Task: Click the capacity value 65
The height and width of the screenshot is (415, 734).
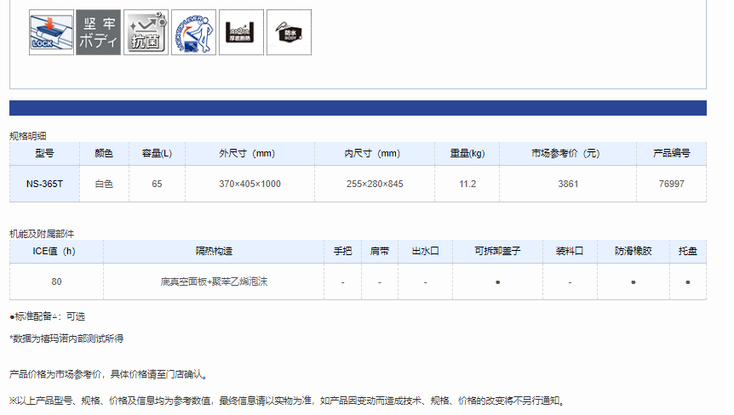Action: [x=157, y=185]
